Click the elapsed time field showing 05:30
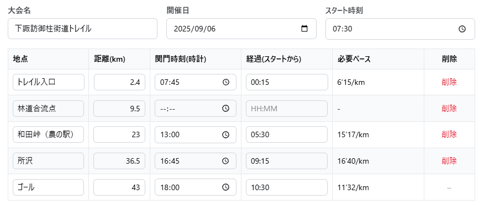This screenshot has width=484, height=205. (287, 134)
